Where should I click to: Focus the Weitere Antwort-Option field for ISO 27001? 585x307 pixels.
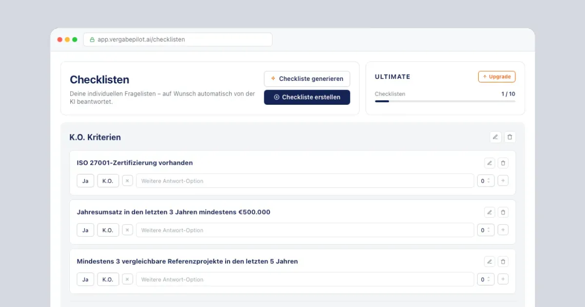point(305,181)
